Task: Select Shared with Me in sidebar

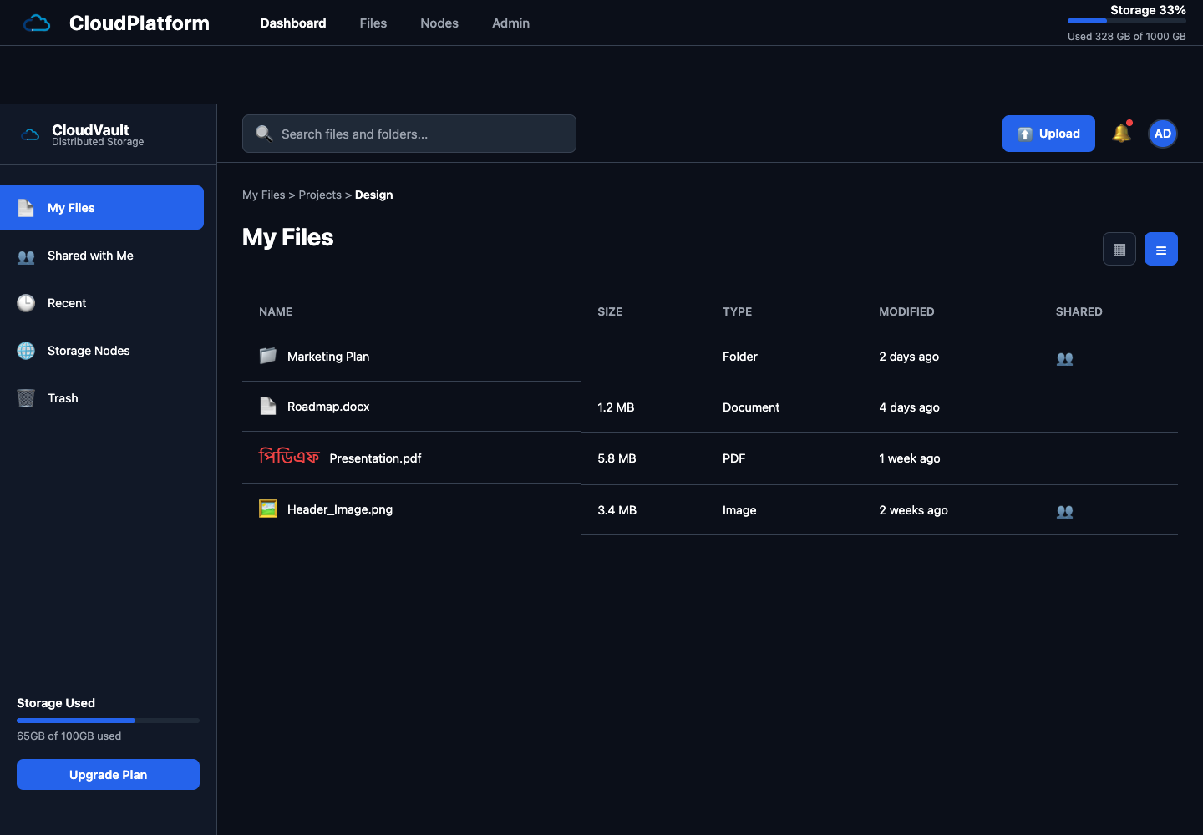Action: 102,256
